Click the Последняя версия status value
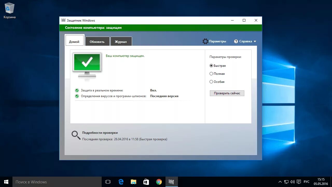Viewport: 332px width, 187px height. [164, 96]
